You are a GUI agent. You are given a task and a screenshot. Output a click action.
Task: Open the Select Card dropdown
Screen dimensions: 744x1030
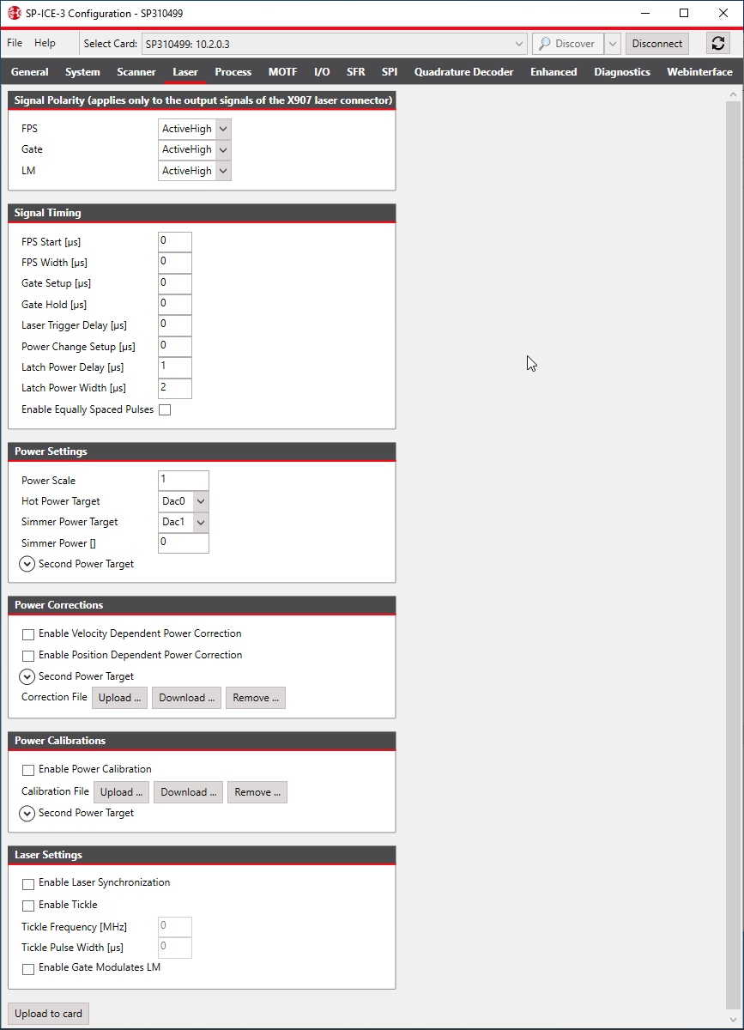tap(518, 43)
